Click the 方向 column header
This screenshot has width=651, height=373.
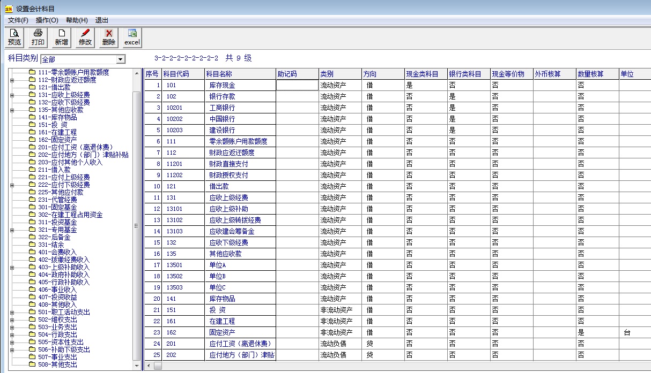(383, 74)
